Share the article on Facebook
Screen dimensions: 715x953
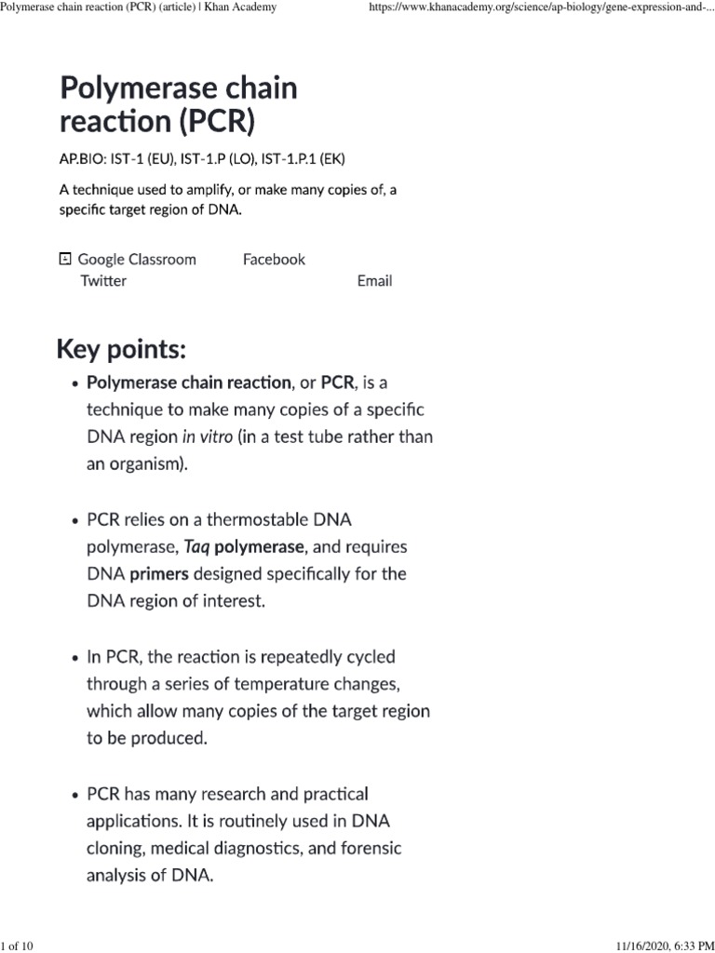click(274, 260)
